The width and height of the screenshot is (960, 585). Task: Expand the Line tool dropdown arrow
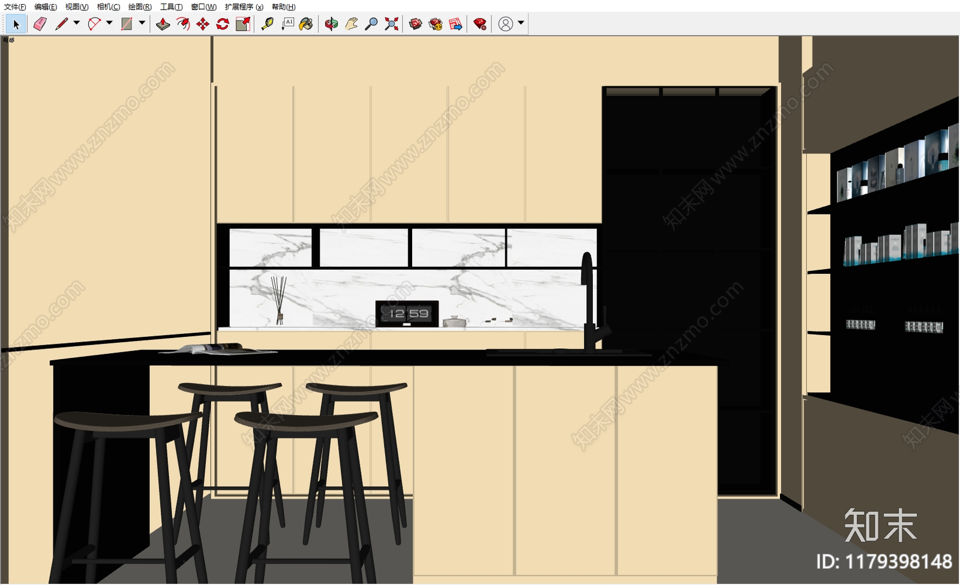(76, 23)
